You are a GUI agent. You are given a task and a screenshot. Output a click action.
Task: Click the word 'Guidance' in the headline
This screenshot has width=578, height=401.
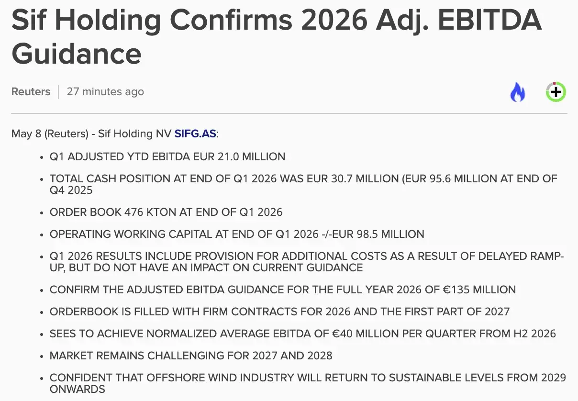point(77,53)
